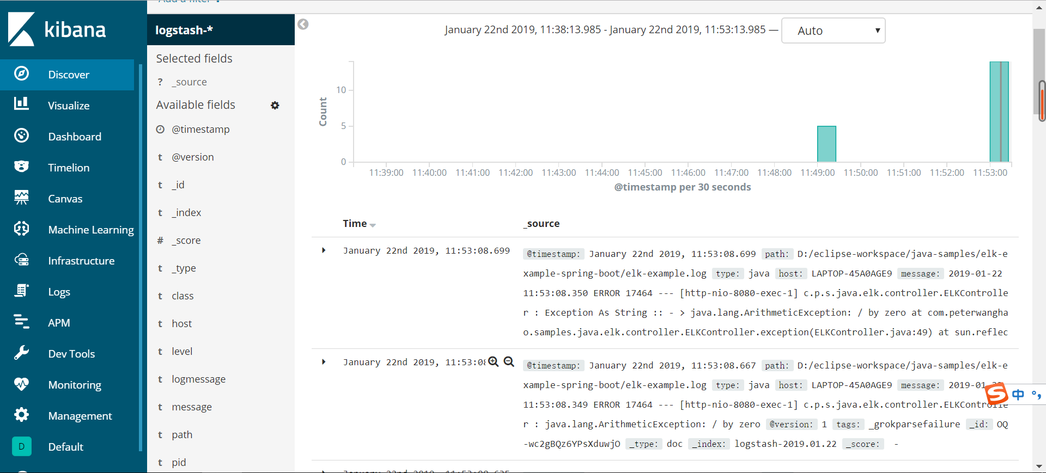Click the scrollbar down arrow

click(x=1039, y=466)
